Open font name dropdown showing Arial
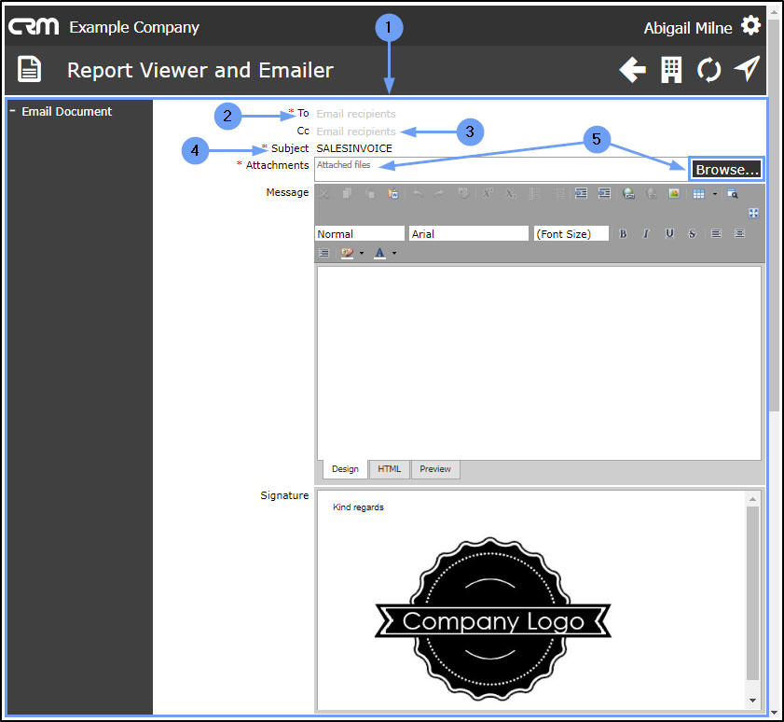 coord(469,233)
